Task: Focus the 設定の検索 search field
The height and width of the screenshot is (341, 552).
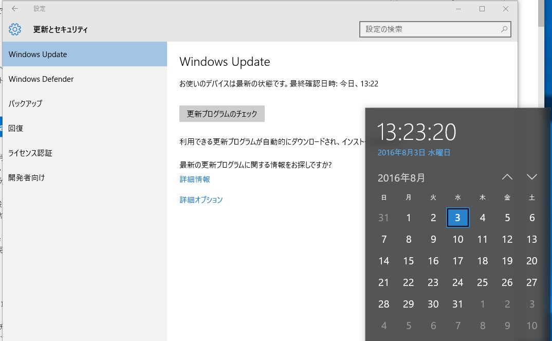Action: pos(435,29)
